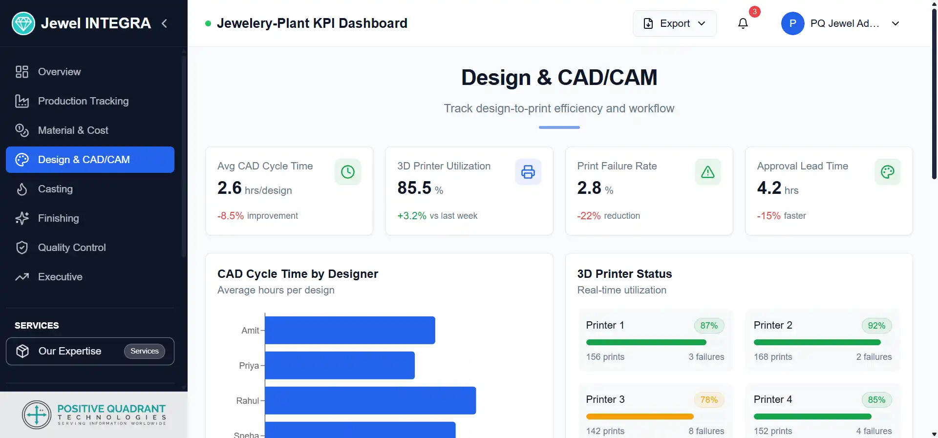Viewport: 938px width, 438px height.
Task: Click the CAD Cycle Time by Designer heading
Action: tap(298, 274)
